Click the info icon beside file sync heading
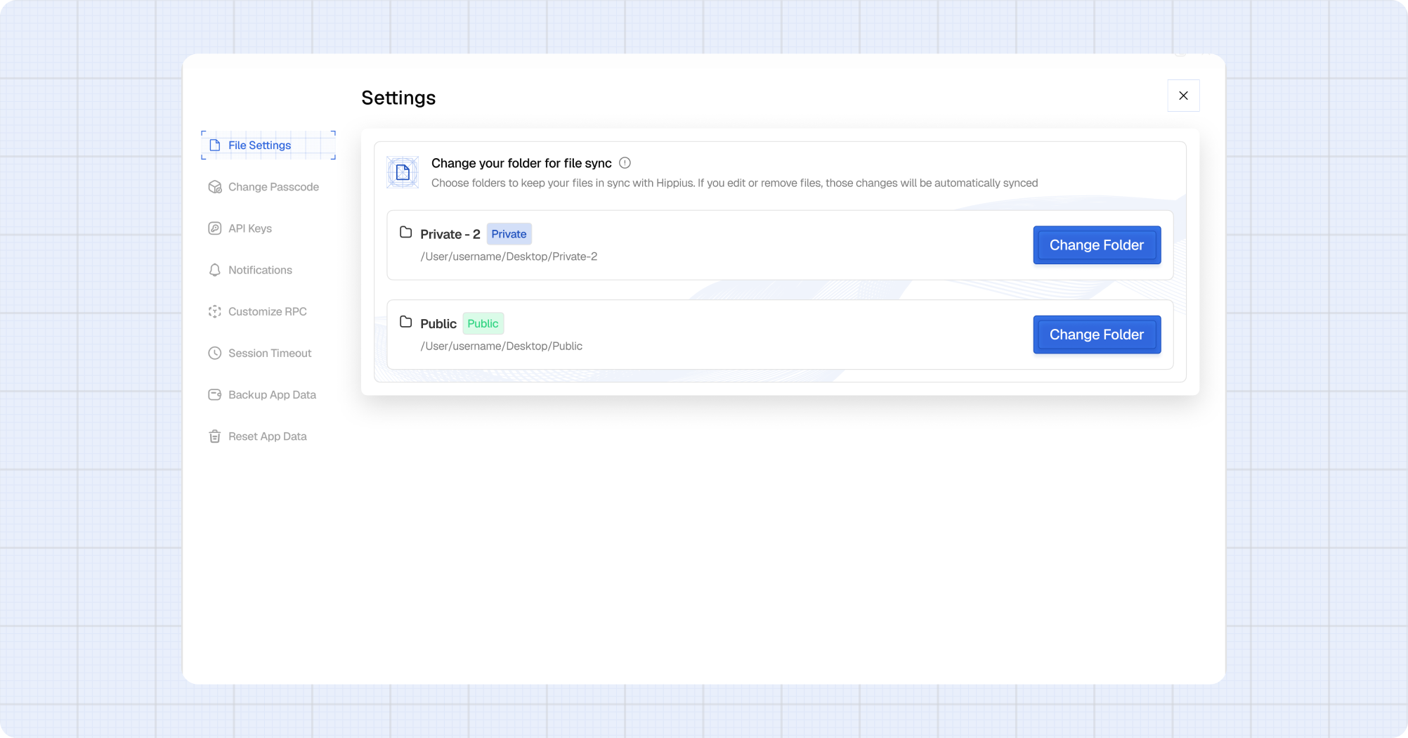This screenshot has height=738, width=1408. pyautogui.click(x=625, y=163)
